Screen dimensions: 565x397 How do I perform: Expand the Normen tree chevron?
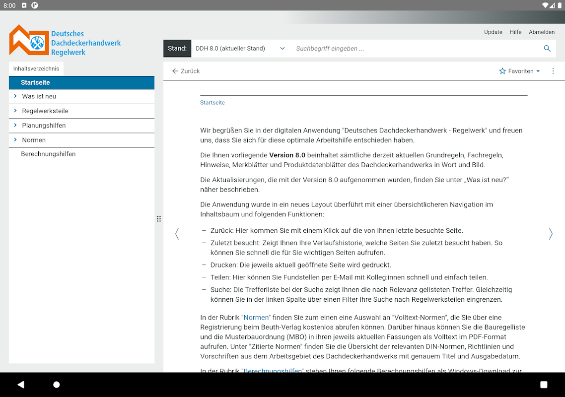[15, 140]
